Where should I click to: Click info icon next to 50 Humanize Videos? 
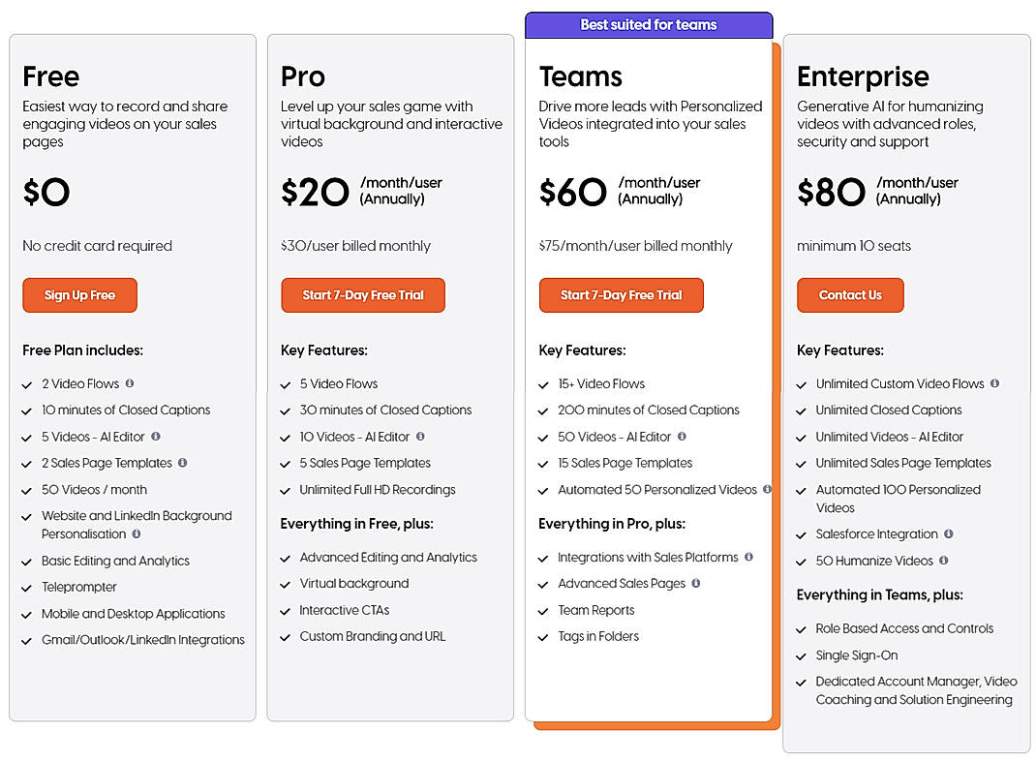click(x=944, y=560)
